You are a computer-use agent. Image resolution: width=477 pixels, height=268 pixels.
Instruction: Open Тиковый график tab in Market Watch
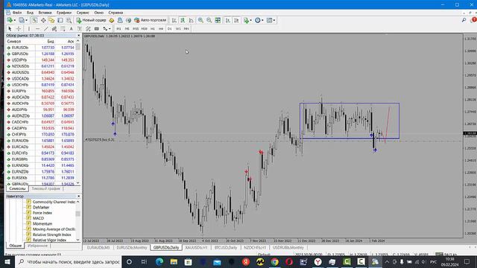pos(46,188)
